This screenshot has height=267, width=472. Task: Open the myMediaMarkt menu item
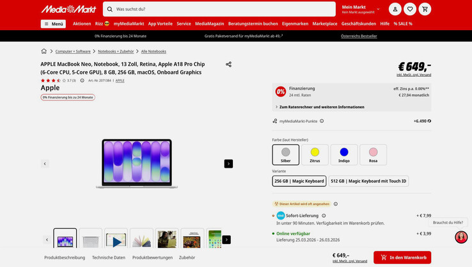(129, 24)
